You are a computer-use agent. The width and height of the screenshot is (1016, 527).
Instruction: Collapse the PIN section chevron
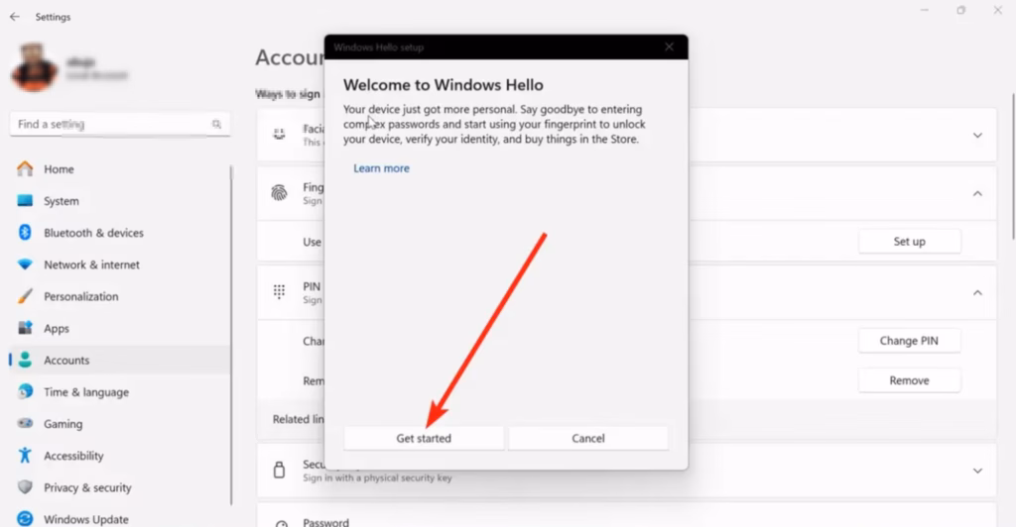(977, 293)
